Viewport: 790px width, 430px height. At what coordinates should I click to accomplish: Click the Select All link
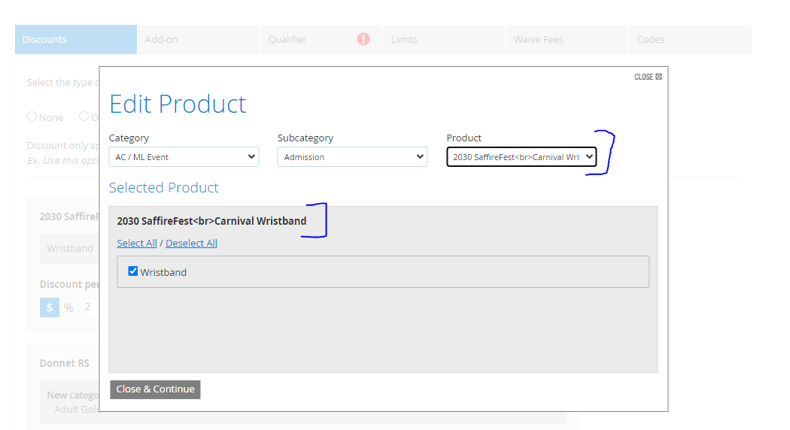[x=137, y=243]
